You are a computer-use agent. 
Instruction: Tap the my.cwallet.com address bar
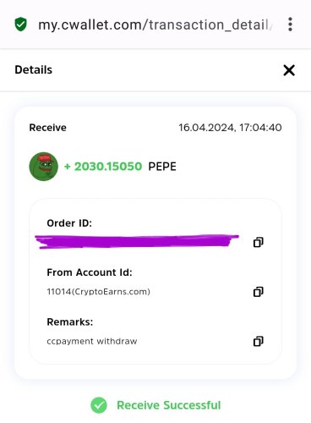(x=155, y=25)
